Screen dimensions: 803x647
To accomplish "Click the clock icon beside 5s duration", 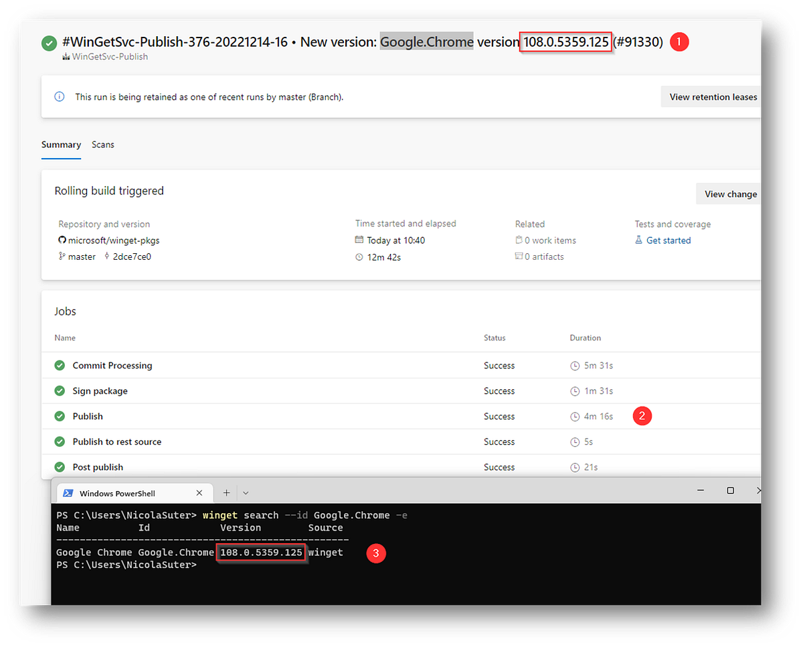I will [575, 442].
